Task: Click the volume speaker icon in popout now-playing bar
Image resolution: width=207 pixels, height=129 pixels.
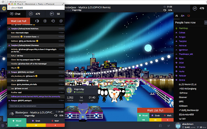Action: [56, 115]
